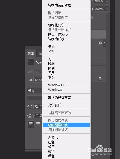The image size is (120, 159).
Task: Set anti-aliasing to 浑厚
Action: [66, 73]
